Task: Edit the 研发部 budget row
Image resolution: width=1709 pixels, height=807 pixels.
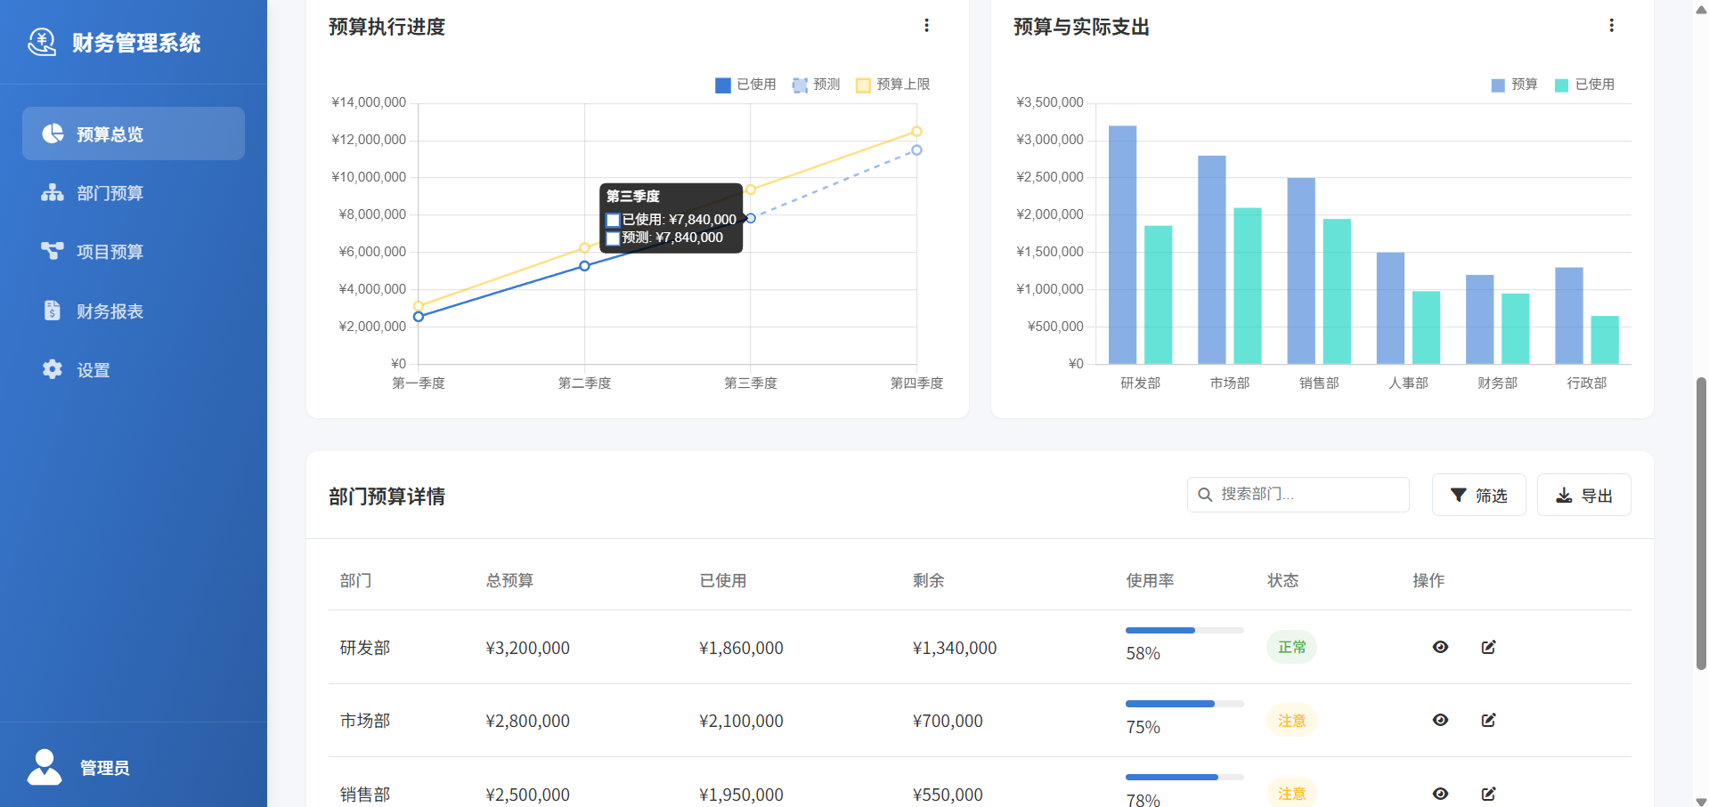Action: click(x=1488, y=647)
